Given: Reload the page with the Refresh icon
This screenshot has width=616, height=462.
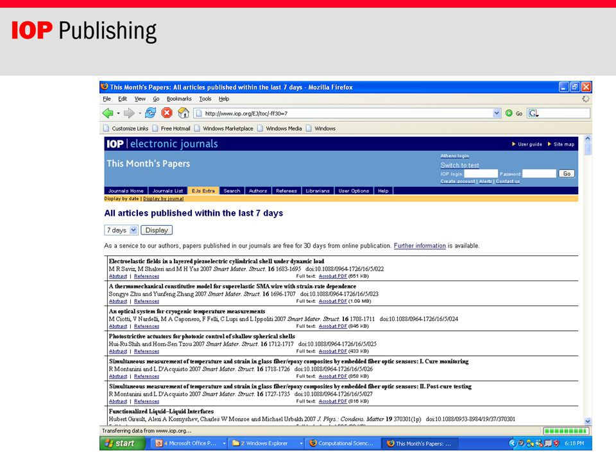Looking at the screenshot, I should tap(150, 113).
